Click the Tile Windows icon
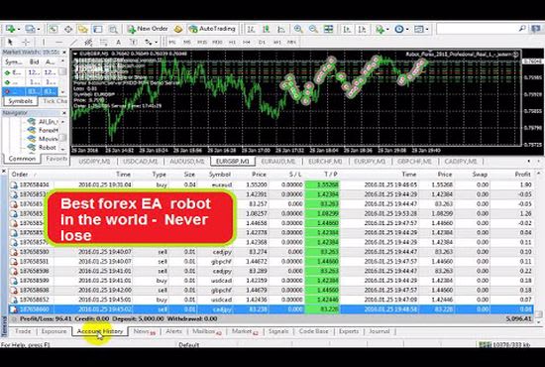 pos(328,29)
